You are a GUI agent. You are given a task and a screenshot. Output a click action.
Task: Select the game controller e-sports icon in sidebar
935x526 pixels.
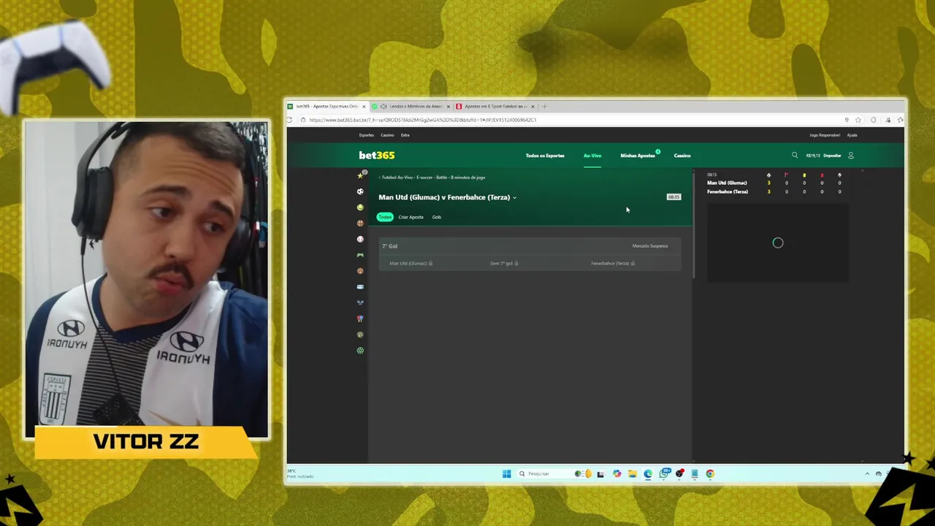(360, 255)
